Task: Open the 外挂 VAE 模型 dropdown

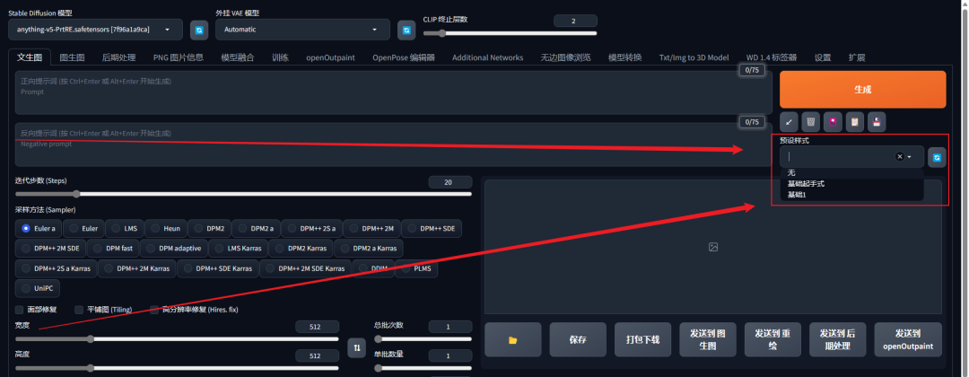Action: (303, 30)
